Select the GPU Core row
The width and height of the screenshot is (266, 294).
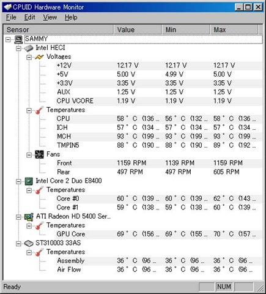(x=159, y=234)
